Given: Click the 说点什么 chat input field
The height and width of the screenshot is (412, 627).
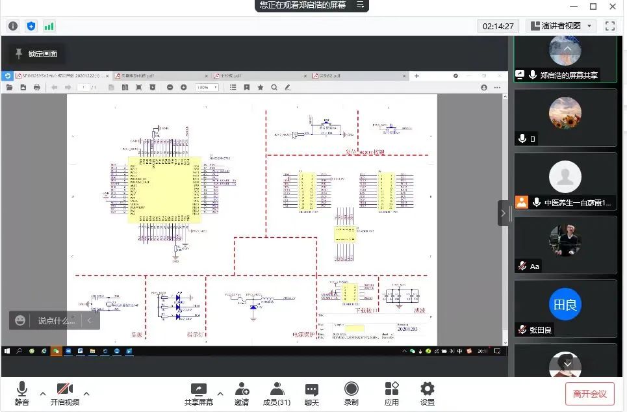Looking at the screenshot, I should [x=56, y=320].
